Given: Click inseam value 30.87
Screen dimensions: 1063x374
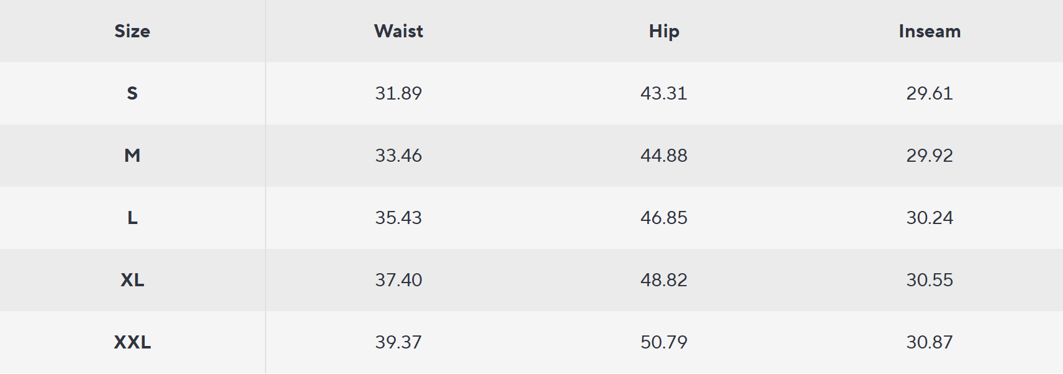Looking at the screenshot, I should pos(930,342).
